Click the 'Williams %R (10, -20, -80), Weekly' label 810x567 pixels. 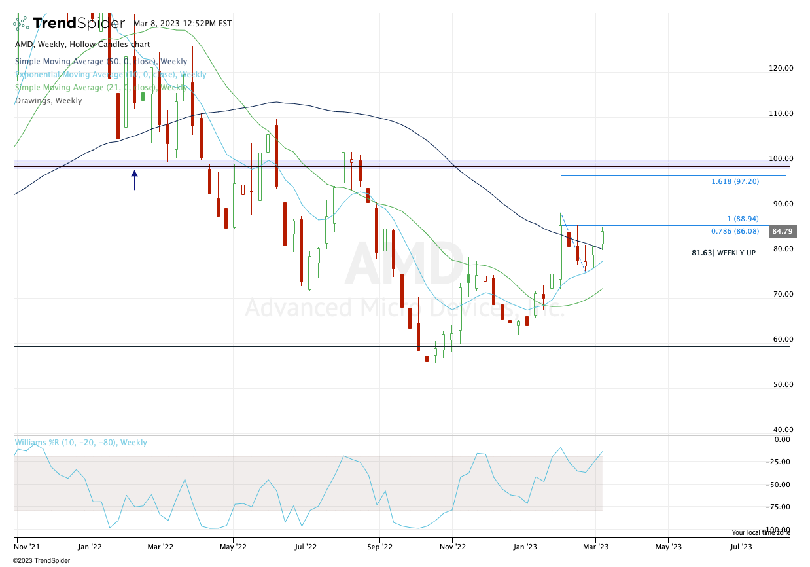pos(81,443)
